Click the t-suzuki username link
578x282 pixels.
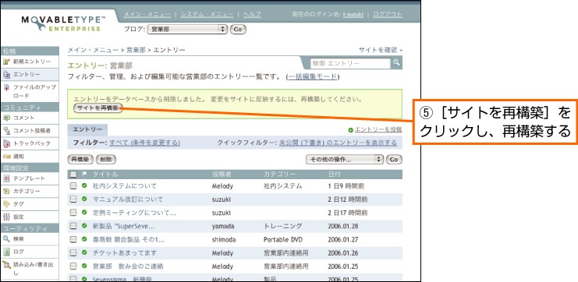point(353,14)
